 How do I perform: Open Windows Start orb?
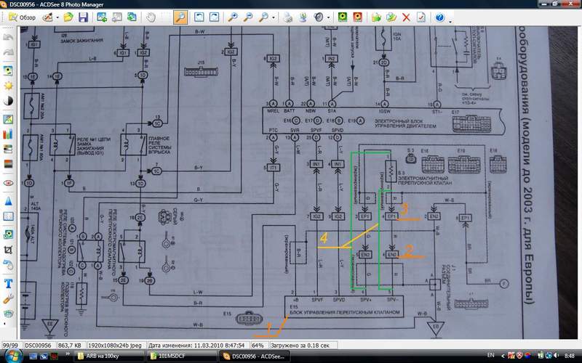point(12,356)
